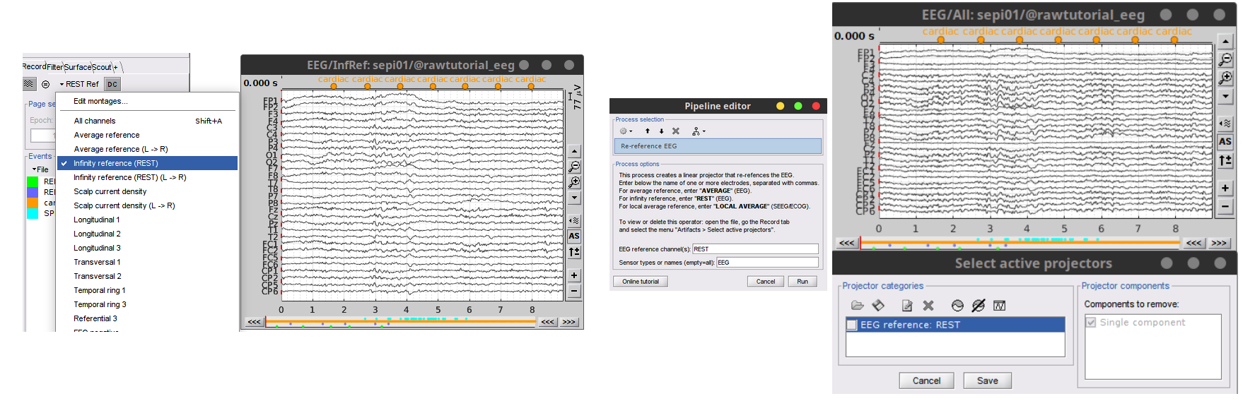Click Save in Select active projectors
This screenshot has width=1243, height=401.
[x=987, y=381]
